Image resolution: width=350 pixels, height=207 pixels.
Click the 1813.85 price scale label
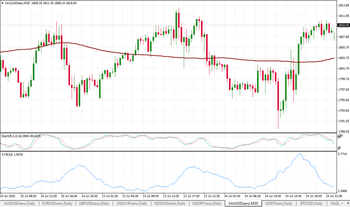pos(342,5)
